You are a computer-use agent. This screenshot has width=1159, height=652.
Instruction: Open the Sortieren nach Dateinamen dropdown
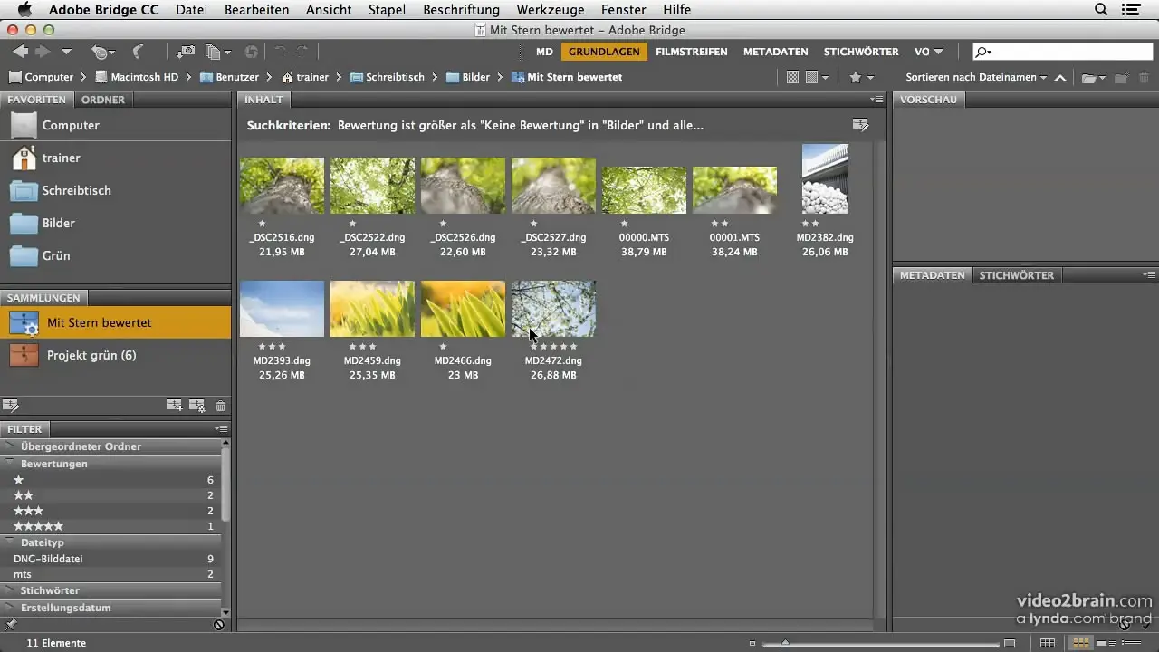(x=976, y=78)
